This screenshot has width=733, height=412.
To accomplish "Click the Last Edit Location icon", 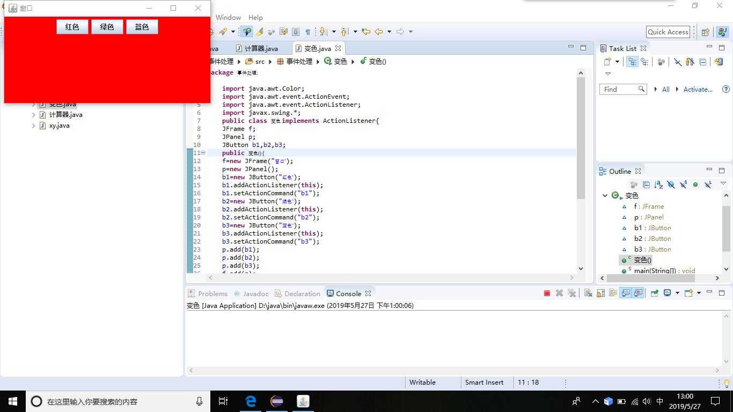I will point(366,32).
